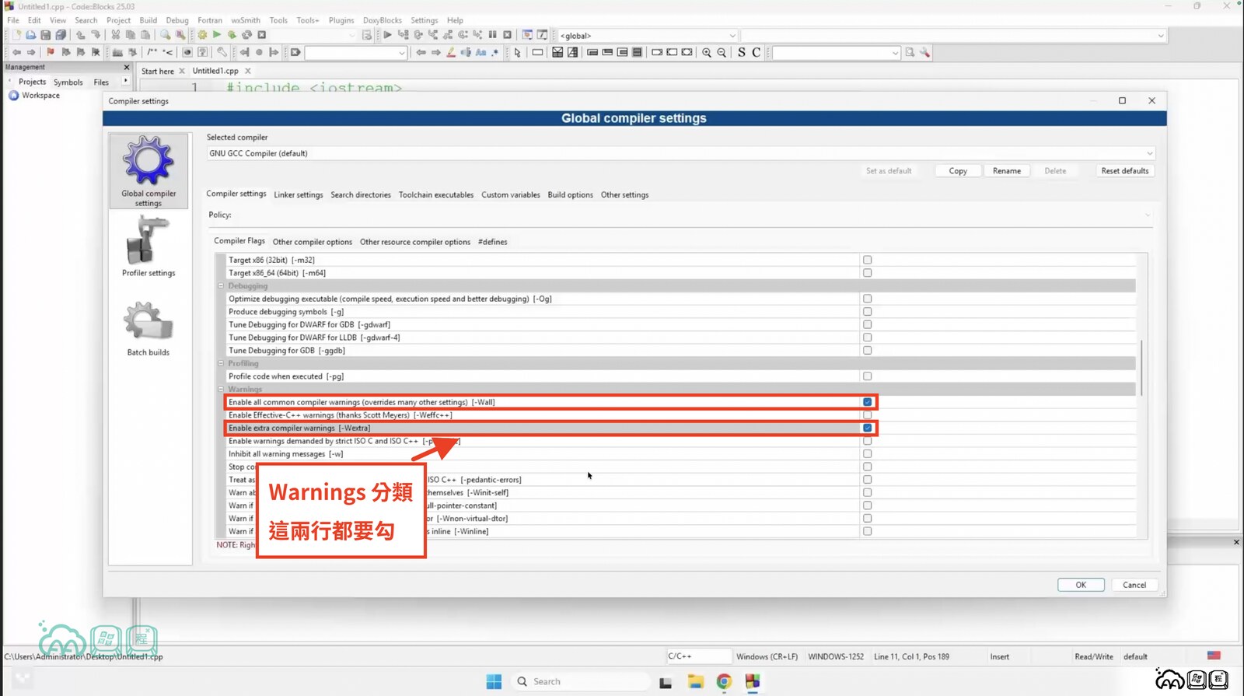Click the Rebuild icon
The height and width of the screenshot is (696, 1244).
(246, 35)
